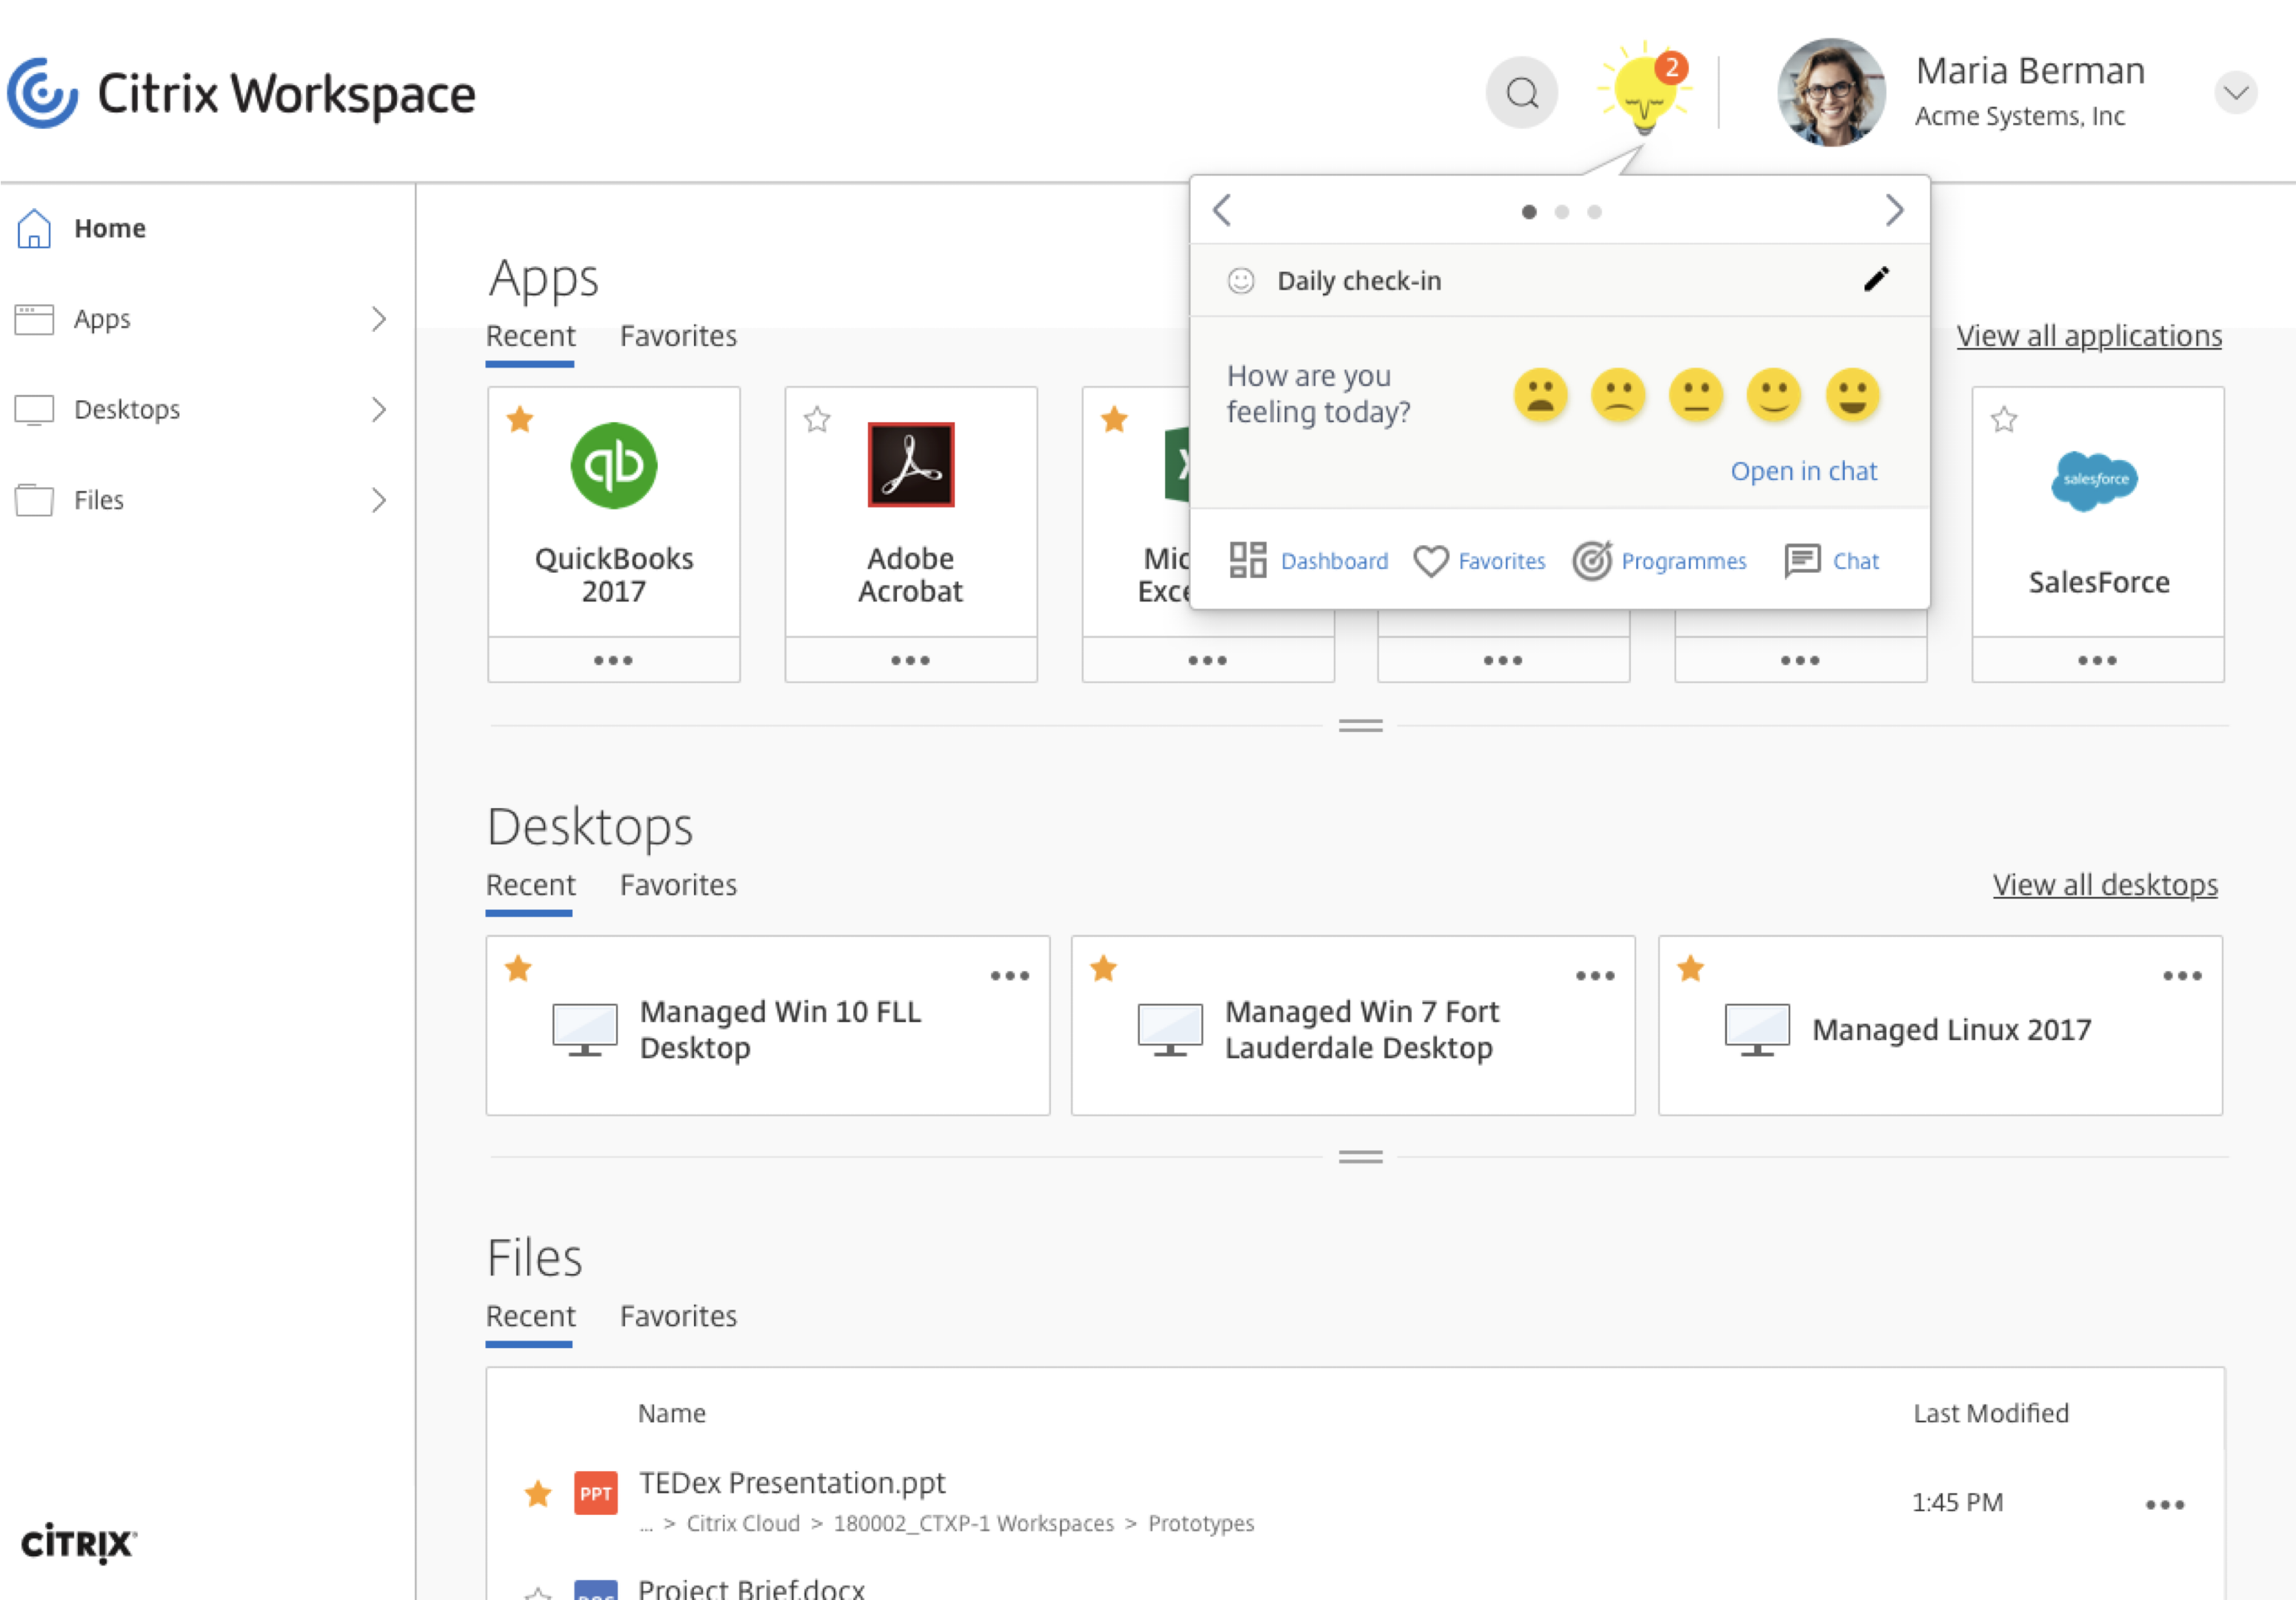
Task: Open Favorites with the heart icon
Action: (1479, 561)
